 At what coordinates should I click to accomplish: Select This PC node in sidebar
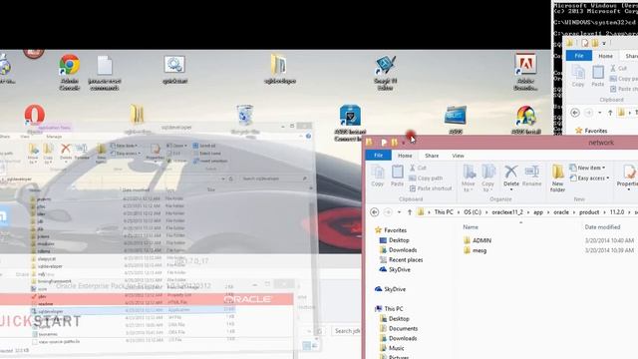tap(389, 308)
